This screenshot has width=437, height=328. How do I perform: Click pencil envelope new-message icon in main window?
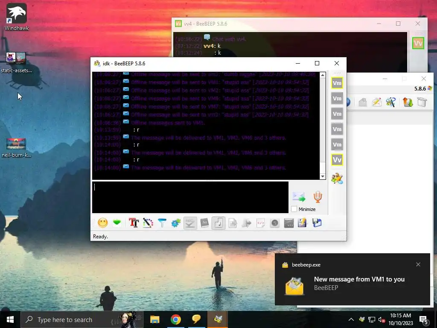point(376,102)
